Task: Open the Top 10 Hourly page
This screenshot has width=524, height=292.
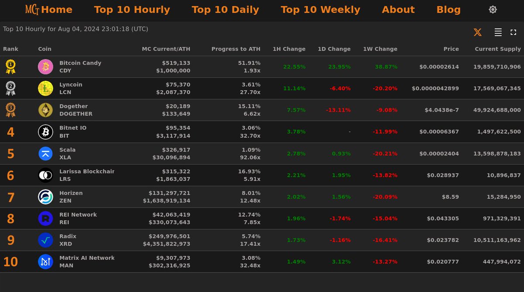Action: [132, 10]
